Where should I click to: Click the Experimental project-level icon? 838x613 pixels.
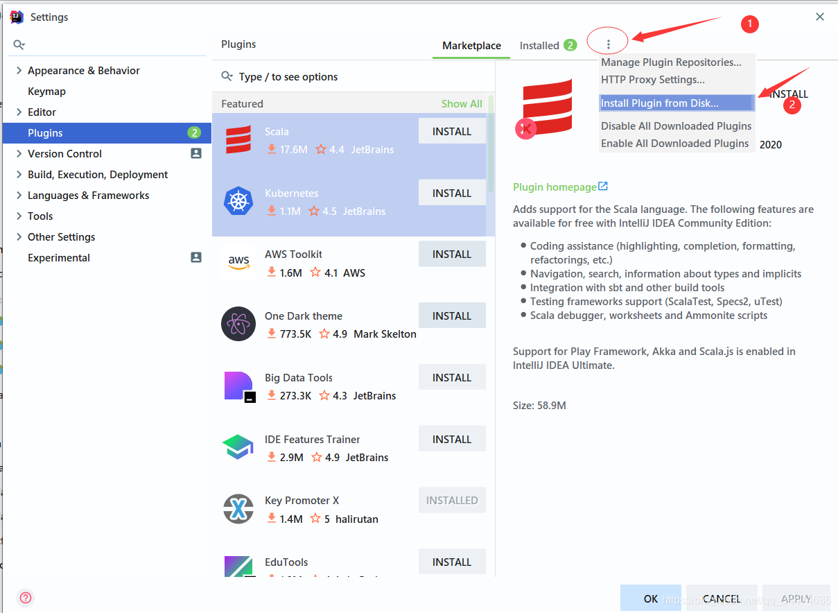tap(196, 257)
